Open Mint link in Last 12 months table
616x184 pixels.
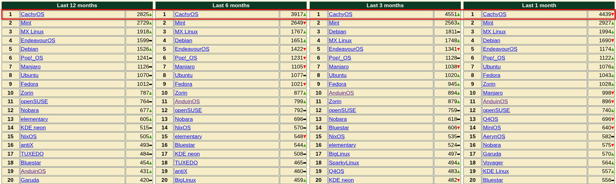coord(26,23)
